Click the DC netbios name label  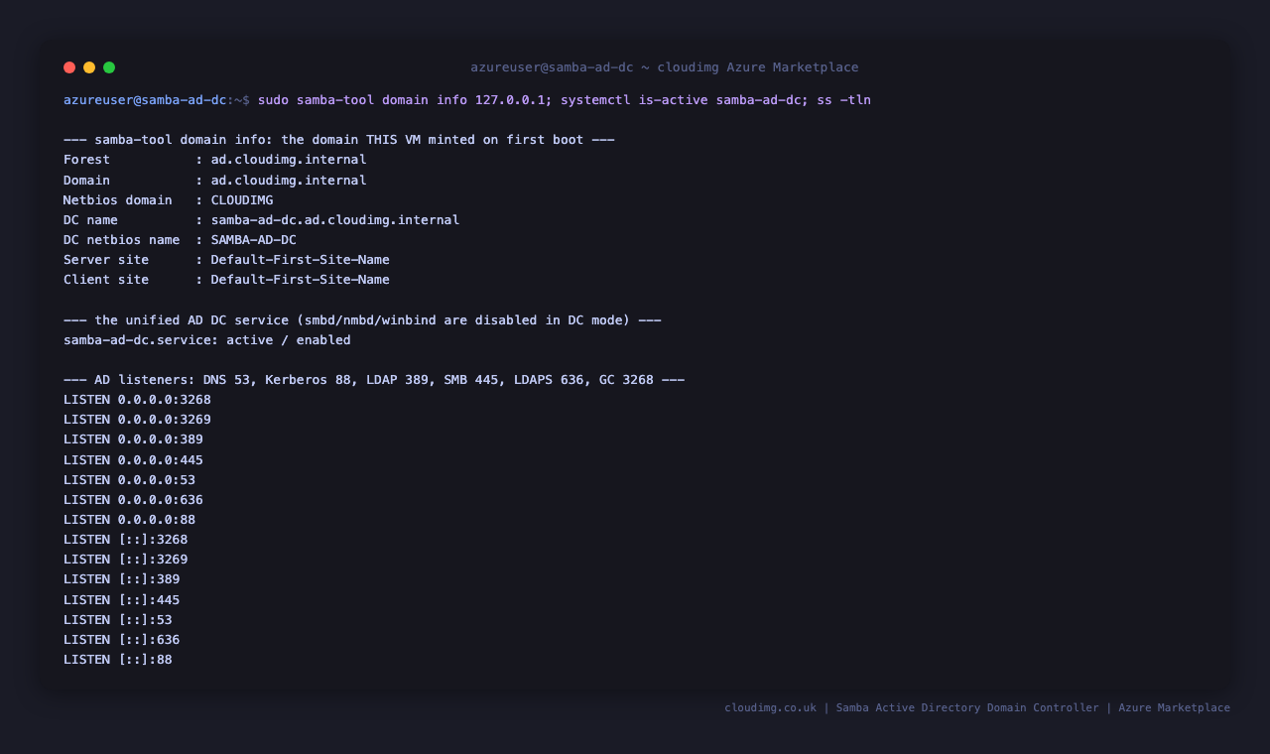tap(122, 240)
